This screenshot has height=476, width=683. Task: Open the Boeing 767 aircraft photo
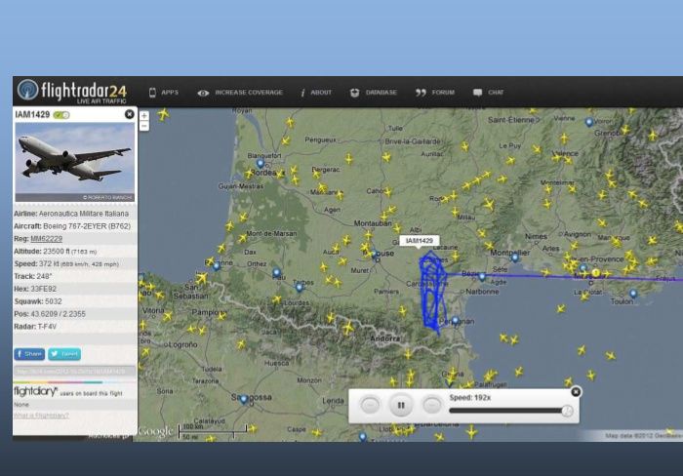click(75, 162)
